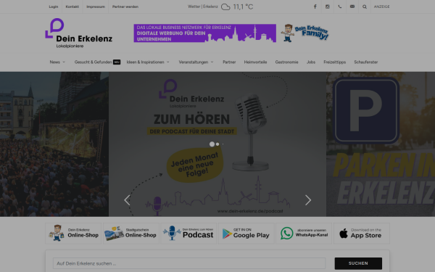Open the WhatsApp-Kanal tile

point(304,234)
